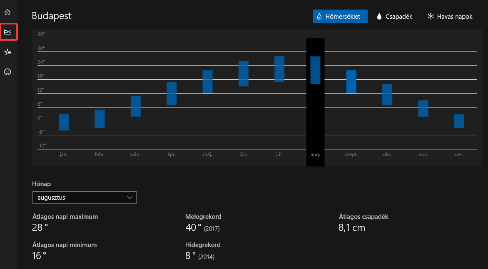This screenshot has height=269, width=488.
Task: Select the January temperature bar
Action: pos(64,122)
